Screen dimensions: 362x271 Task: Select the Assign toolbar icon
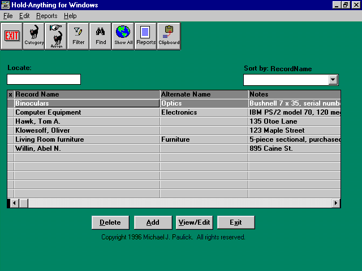point(56,36)
